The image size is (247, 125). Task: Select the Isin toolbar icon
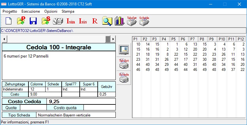71,21
